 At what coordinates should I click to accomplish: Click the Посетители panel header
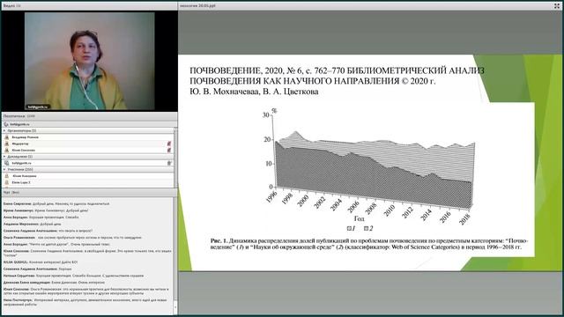(x=89, y=116)
